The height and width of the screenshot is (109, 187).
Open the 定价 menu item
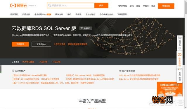click(69, 15)
